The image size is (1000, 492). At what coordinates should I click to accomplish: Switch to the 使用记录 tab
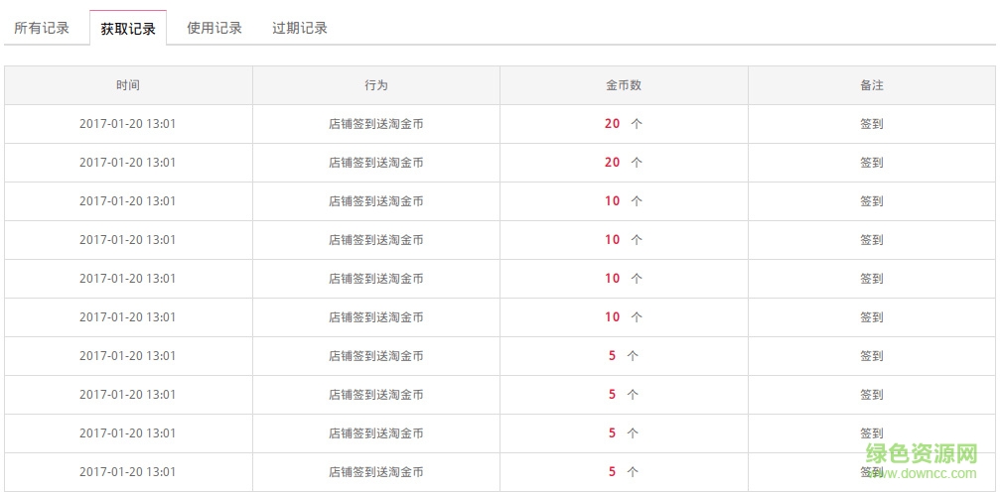click(x=214, y=28)
